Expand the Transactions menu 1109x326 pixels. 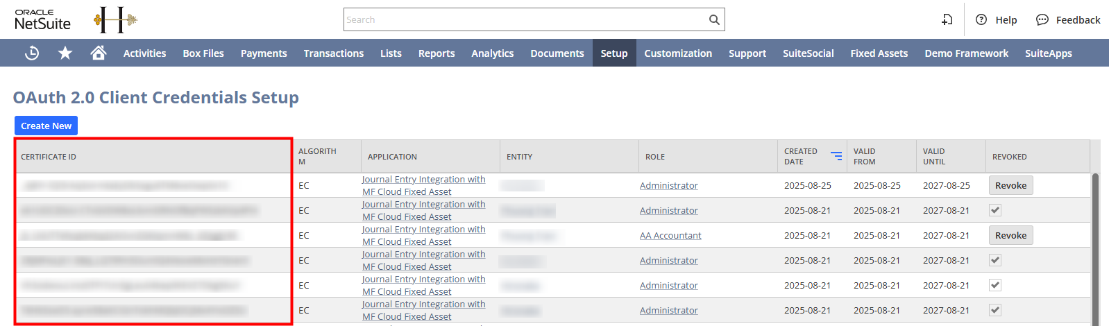point(333,53)
